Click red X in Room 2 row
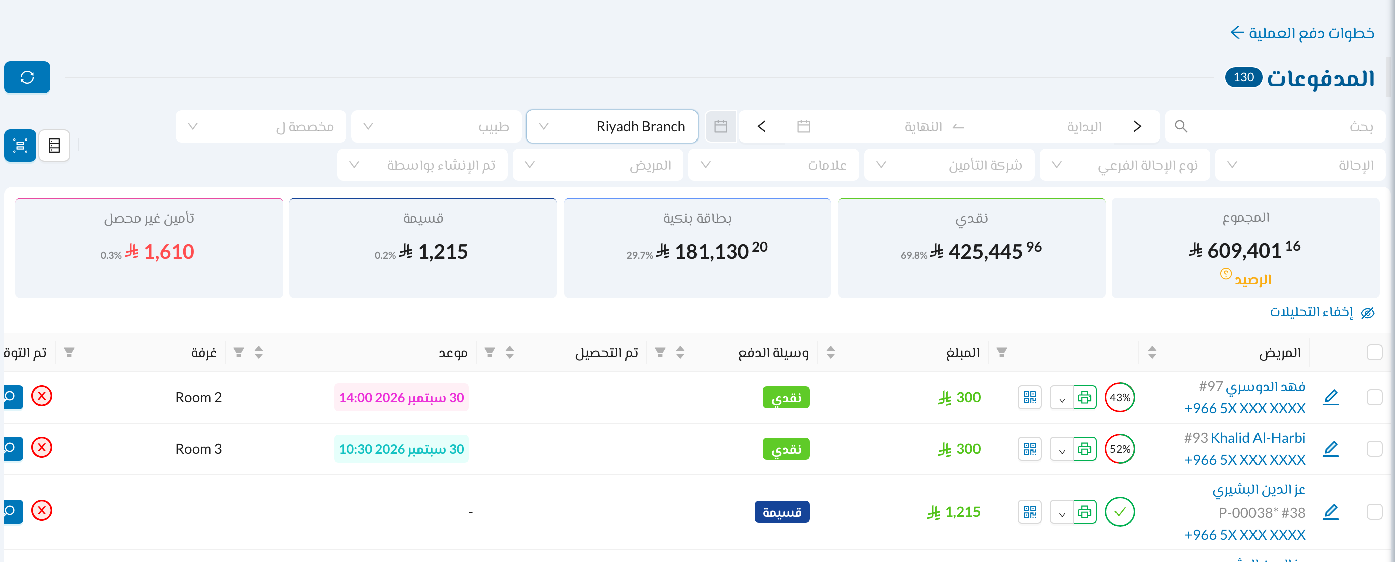This screenshot has height=562, width=1395. [x=42, y=396]
